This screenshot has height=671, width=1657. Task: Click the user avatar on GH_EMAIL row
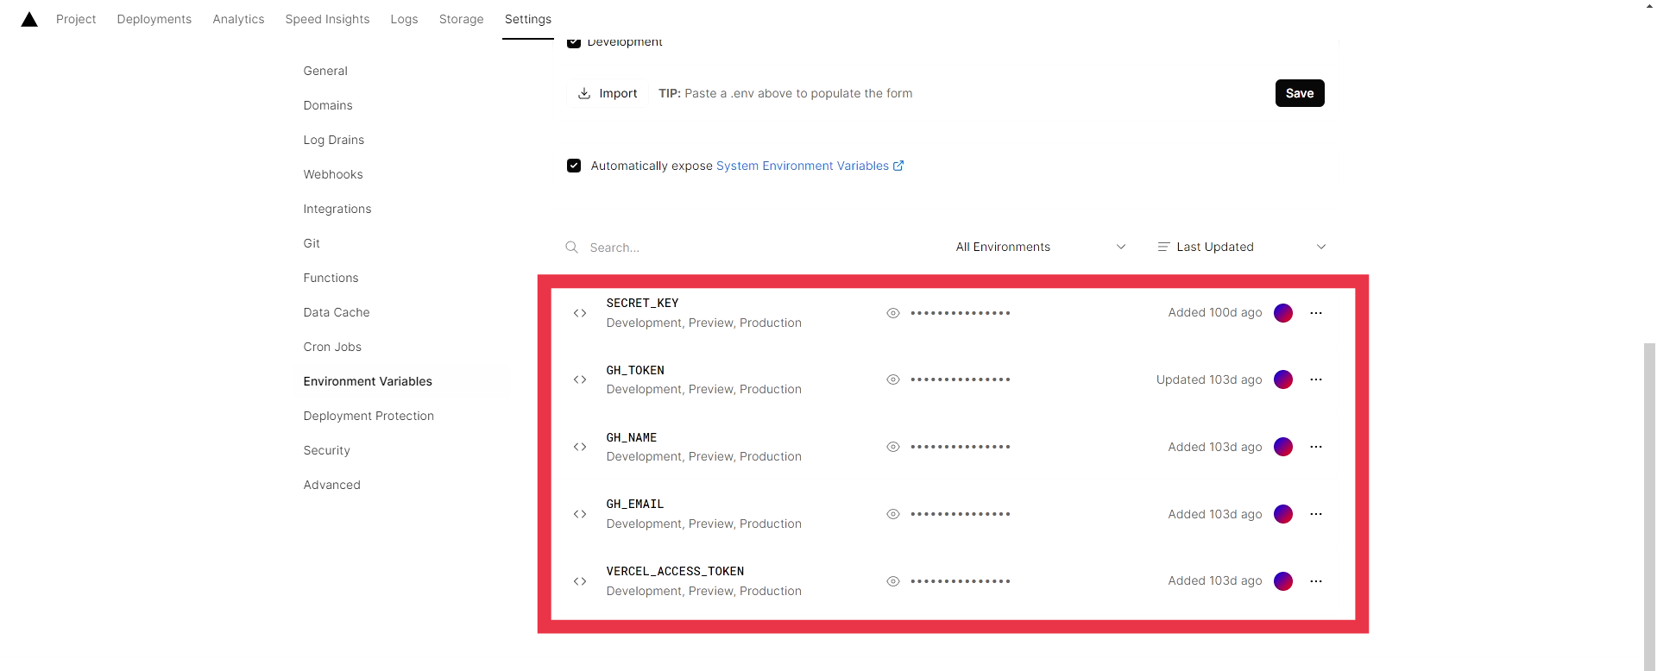(x=1283, y=514)
